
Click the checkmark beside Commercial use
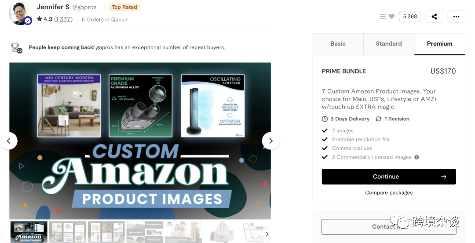click(325, 148)
